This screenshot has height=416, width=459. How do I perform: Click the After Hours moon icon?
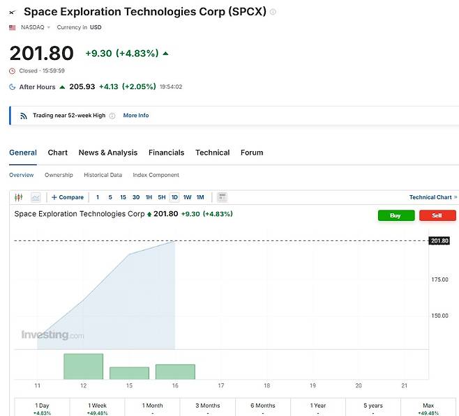[x=13, y=87]
